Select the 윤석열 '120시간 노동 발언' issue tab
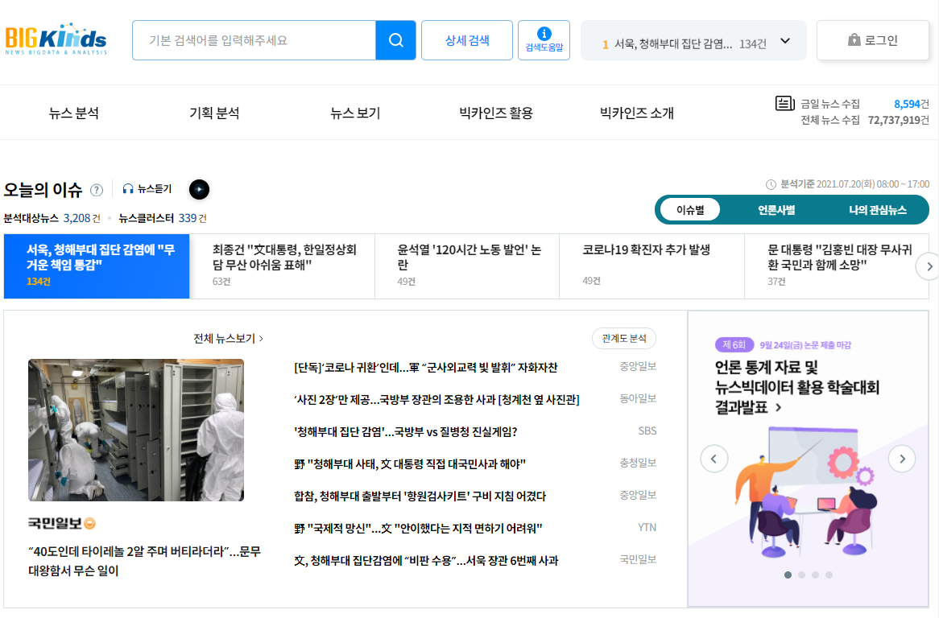 tap(467, 266)
